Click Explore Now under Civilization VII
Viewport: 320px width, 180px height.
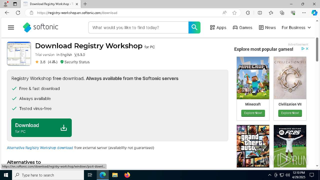point(290,113)
